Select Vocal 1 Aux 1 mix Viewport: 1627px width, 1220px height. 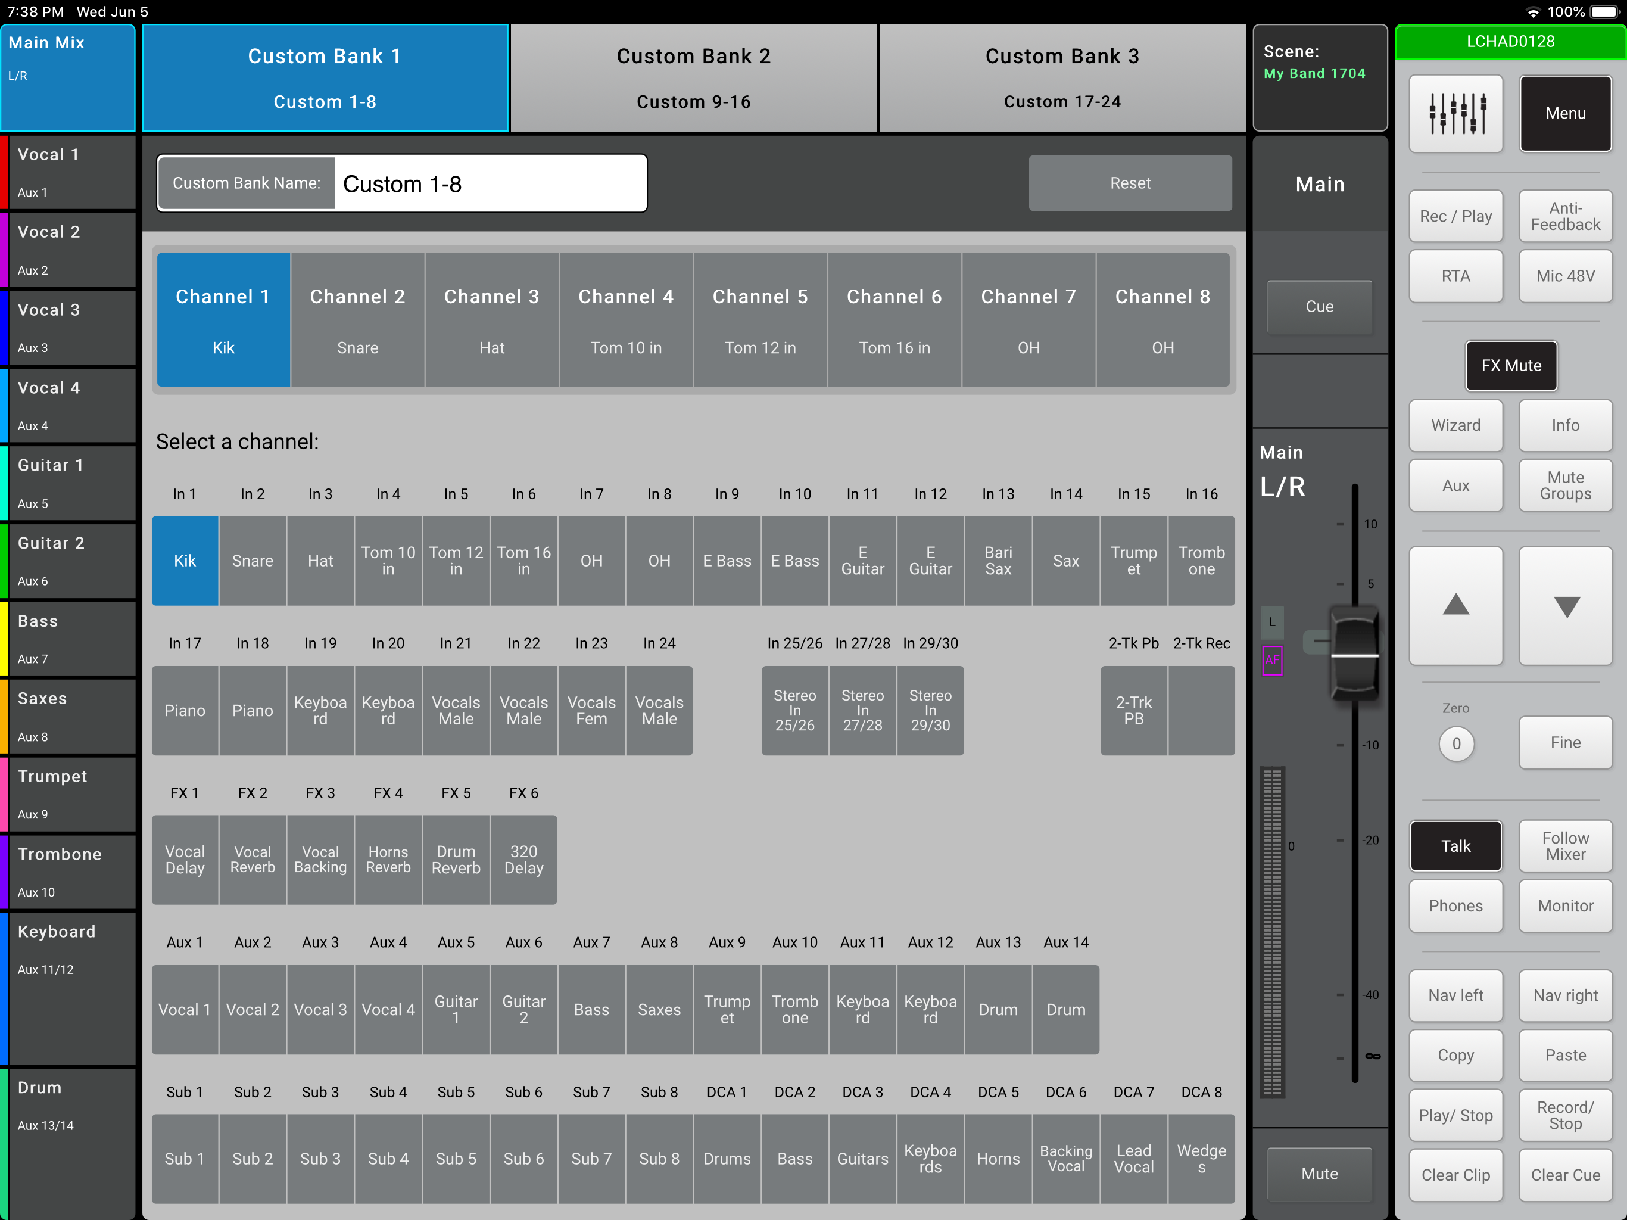(68, 172)
